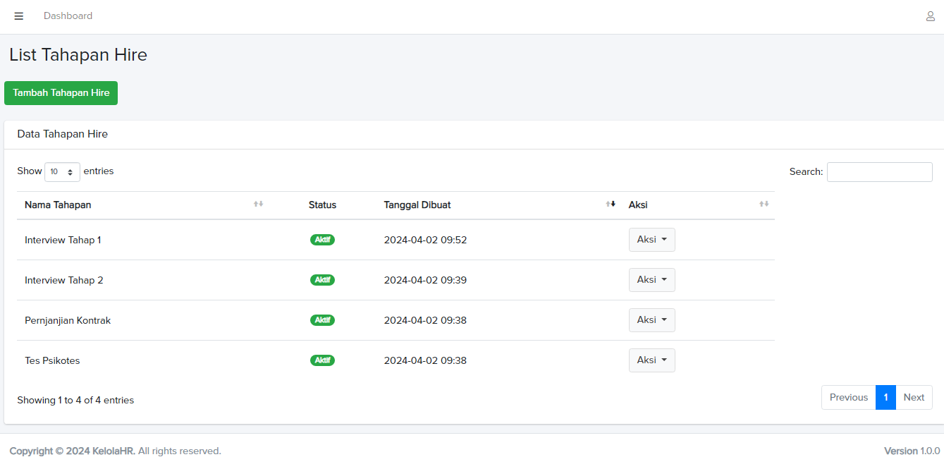Open the entries-per-page selector

[62, 172]
